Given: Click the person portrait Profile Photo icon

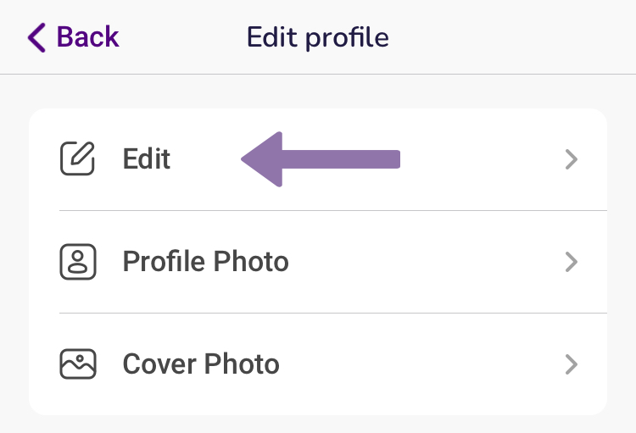Looking at the screenshot, I should tap(78, 262).
